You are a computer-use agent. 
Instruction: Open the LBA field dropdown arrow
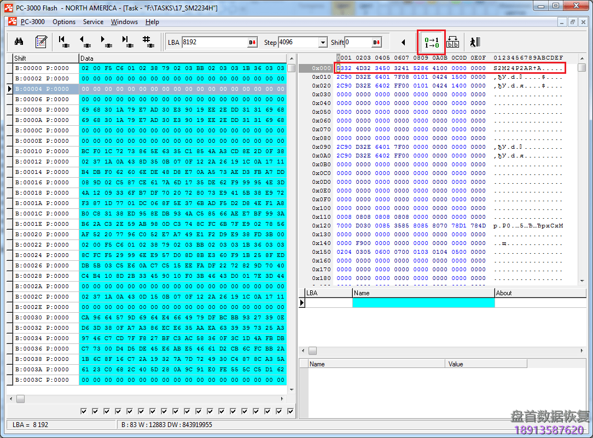(252, 43)
